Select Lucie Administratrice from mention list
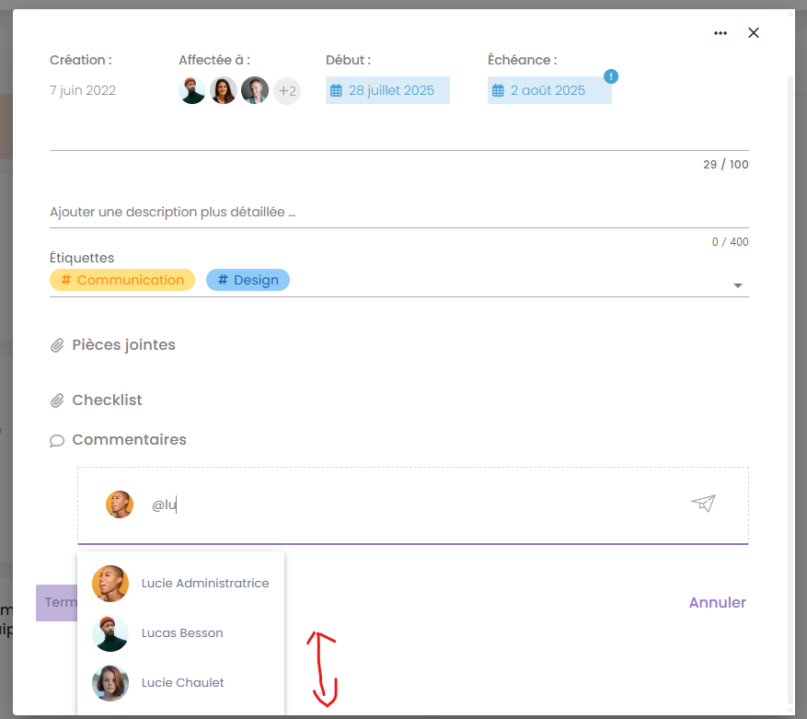807x719 pixels. [x=180, y=584]
